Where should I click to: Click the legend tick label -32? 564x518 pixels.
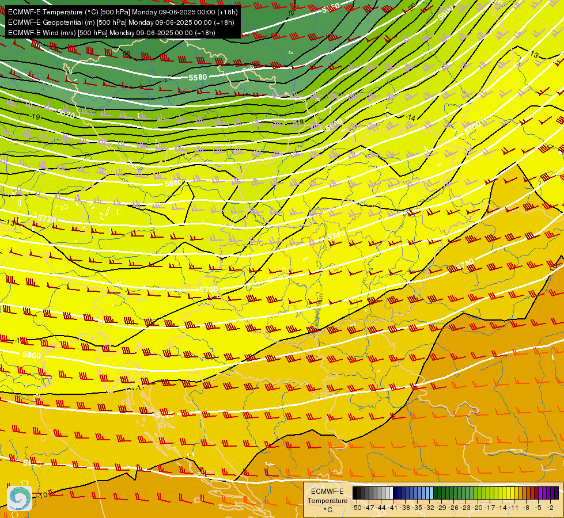tap(429, 508)
